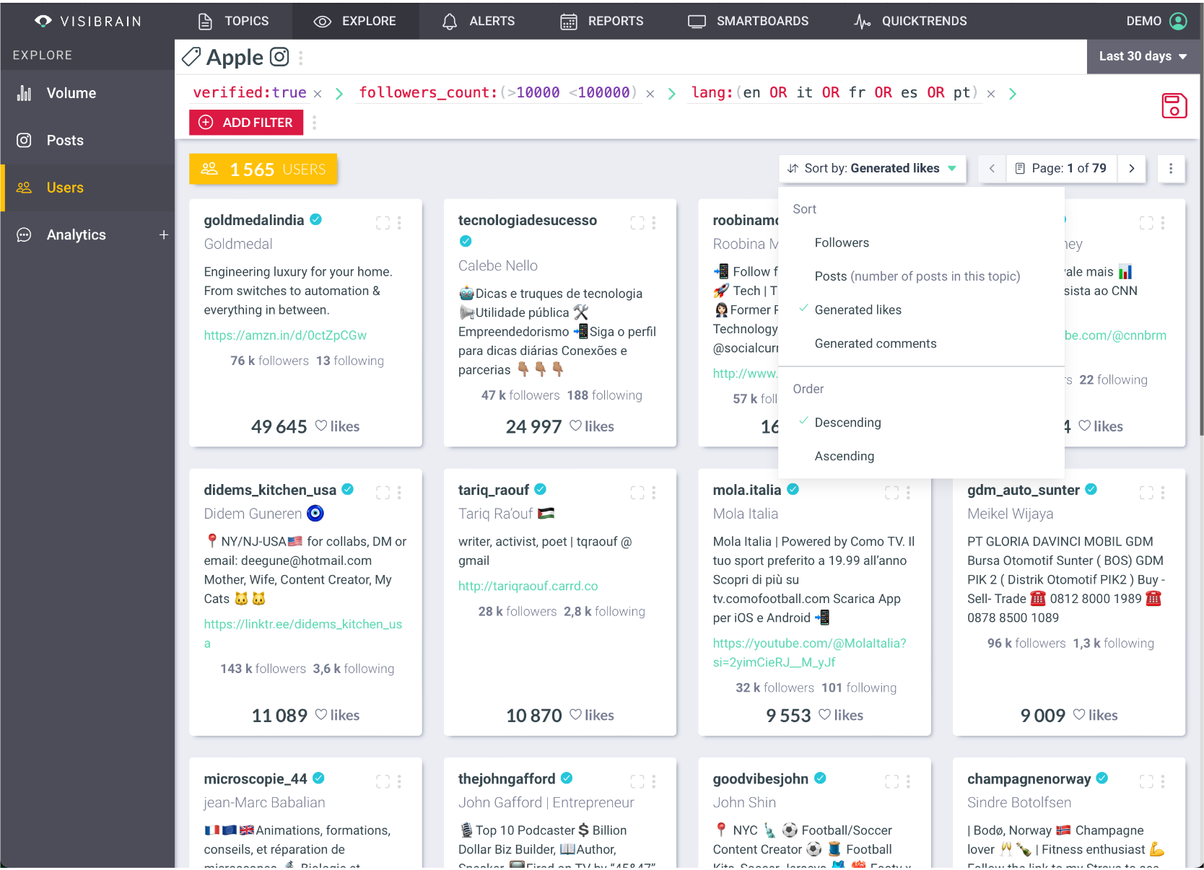The width and height of the screenshot is (1204, 870).
Task: Expand the goodvibesjohn card
Action: click(892, 781)
